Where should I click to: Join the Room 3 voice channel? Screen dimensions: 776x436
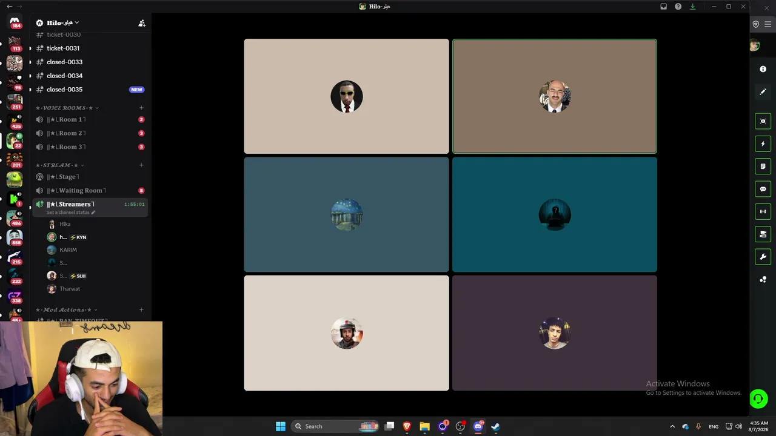click(90, 147)
